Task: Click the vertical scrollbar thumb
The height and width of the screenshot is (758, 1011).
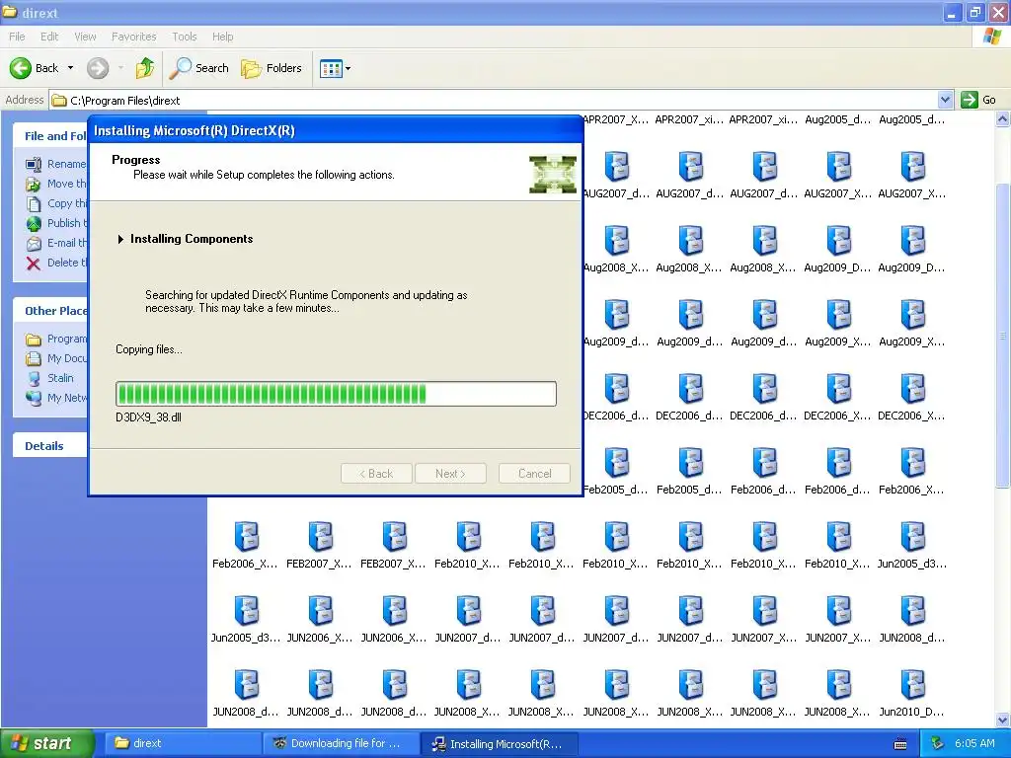Action: (1003, 336)
